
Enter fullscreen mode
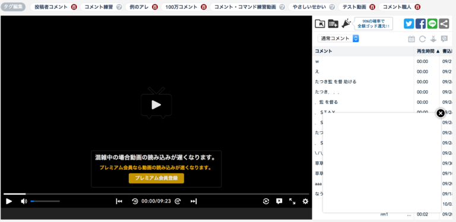292,201
